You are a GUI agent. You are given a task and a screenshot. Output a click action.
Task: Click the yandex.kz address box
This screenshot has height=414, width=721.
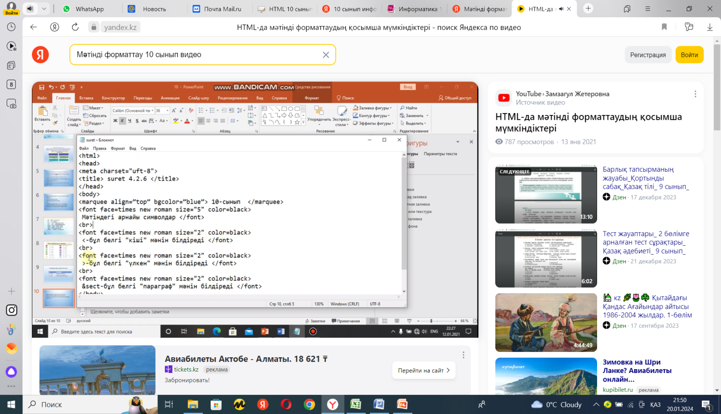120,27
